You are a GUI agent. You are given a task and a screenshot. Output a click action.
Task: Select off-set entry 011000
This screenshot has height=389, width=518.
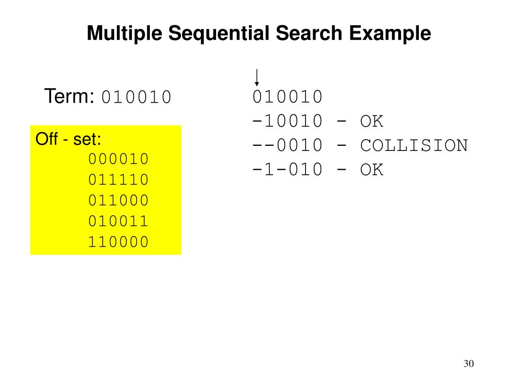click(x=118, y=201)
